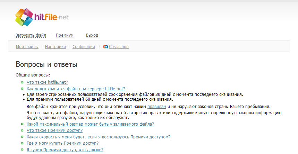Go to the 'Настройки' tab
298x154 pixels.
55,47
